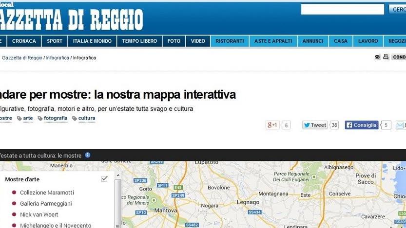Image resolution: width=406 pixels, height=228 pixels.
Task: Select Michelangelo e il Novecento entry
Action: click(56, 225)
